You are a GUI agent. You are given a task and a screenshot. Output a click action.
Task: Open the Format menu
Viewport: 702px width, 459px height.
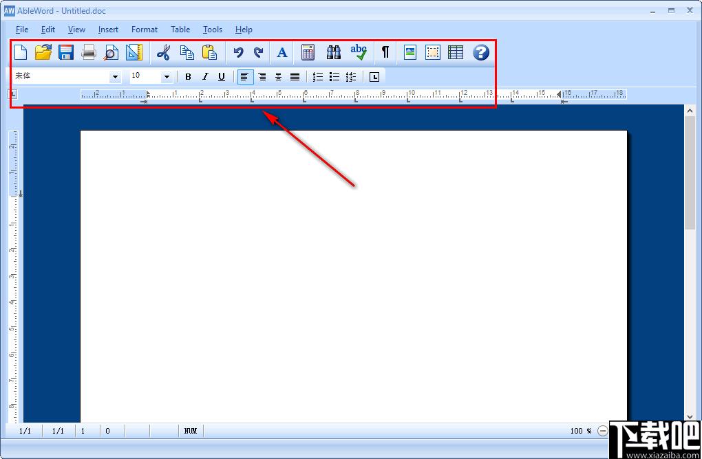click(144, 30)
